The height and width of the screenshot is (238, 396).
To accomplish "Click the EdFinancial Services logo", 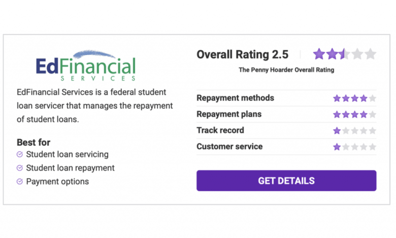I will 86,65.
